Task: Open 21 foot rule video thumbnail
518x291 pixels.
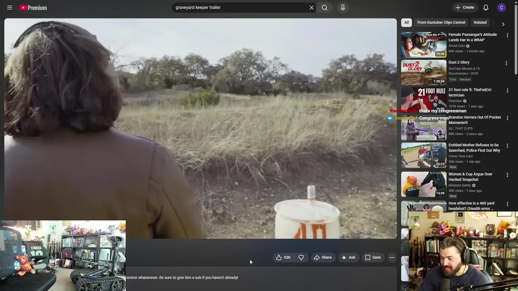Action: tap(424, 100)
